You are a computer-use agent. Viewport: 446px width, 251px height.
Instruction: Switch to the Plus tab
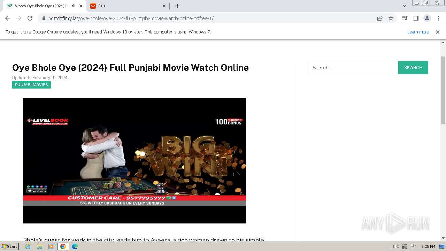127,6
